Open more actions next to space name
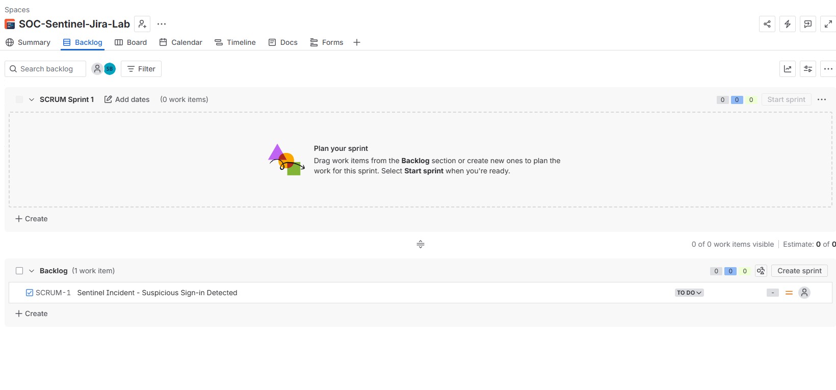 (162, 24)
